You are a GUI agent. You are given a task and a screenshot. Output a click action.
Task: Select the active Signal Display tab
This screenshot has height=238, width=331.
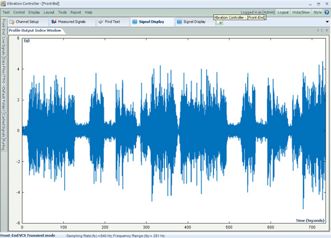pos(152,22)
